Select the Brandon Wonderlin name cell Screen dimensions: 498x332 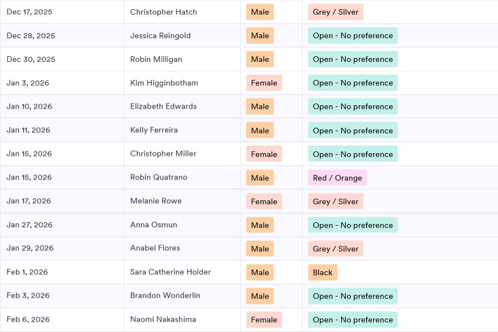[x=165, y=296]
